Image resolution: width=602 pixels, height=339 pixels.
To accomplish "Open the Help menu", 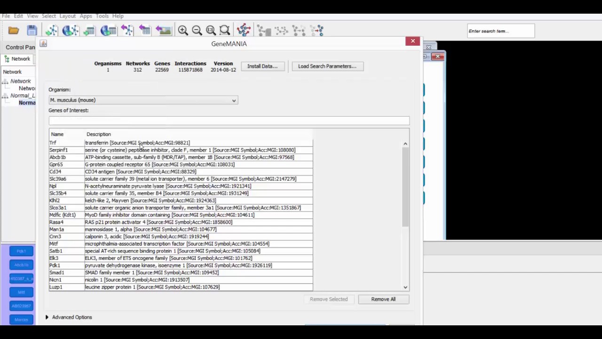I will pyautogui.click(x=118, y=16).
